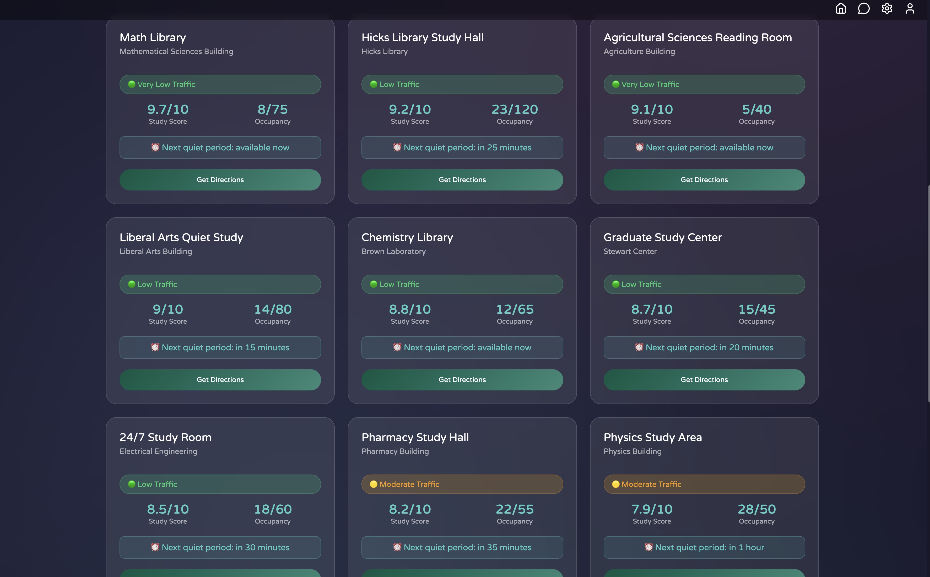Get Directions to Liberal Arts Quiet Study
This screenshot has height=577, width=930.
220,380
